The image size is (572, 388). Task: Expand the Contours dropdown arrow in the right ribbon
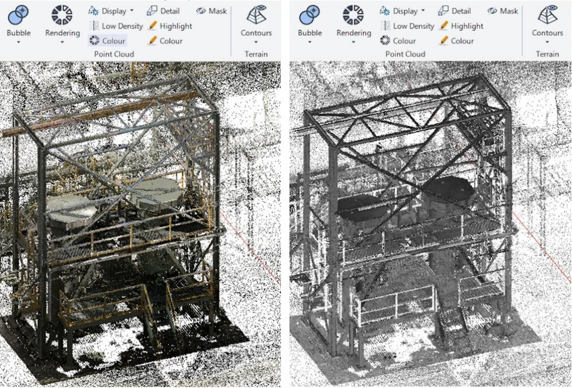[x=547, y=42]
